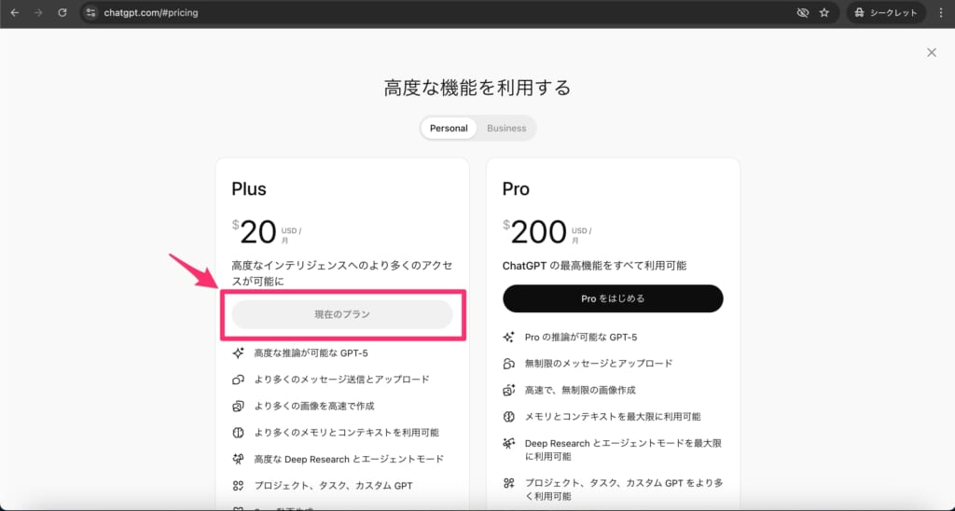Click the tracking protection eye icon
The height and width of the screenshot is (511, 955).
click(802, 13)
